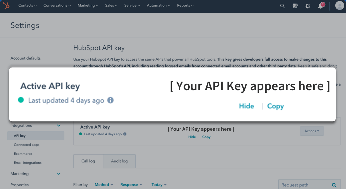Select Account defaults in sidebar

coord(25,58)
